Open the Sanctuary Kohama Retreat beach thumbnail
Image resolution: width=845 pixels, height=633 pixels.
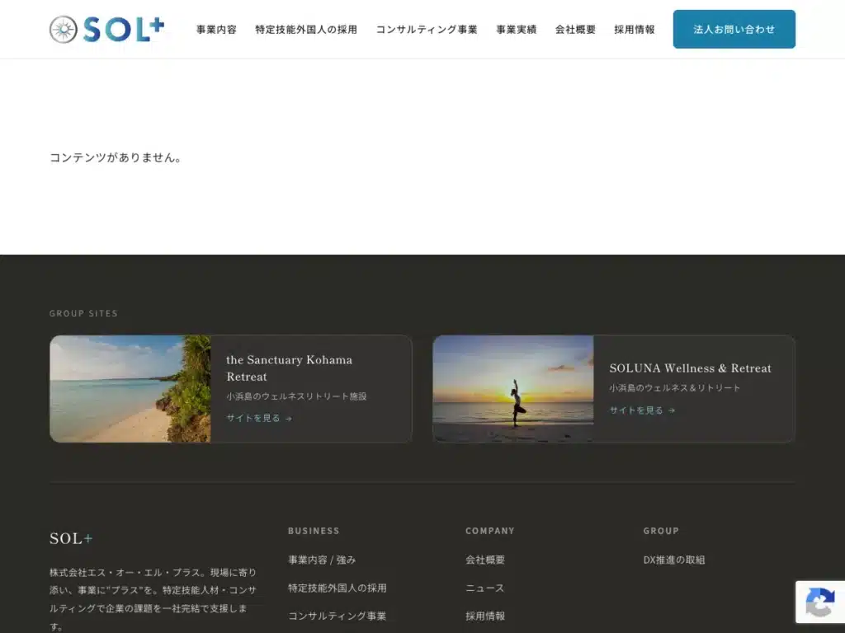tap(130, 389)
